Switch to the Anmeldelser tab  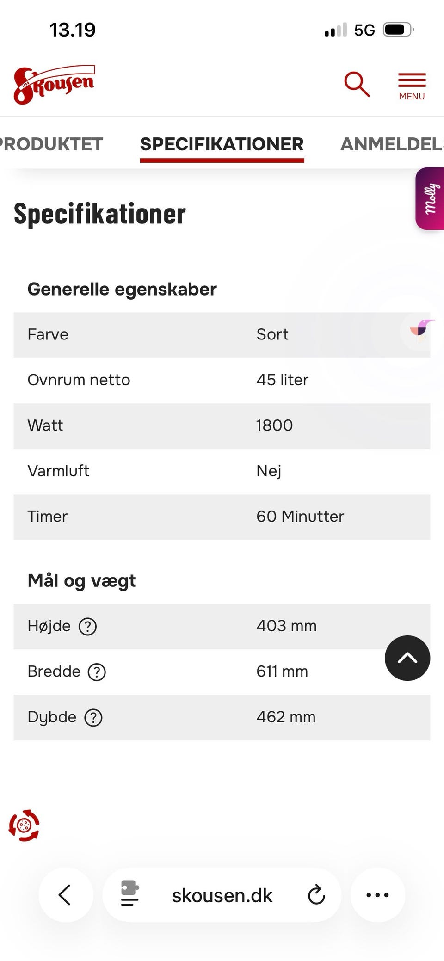tap(391, 144)
